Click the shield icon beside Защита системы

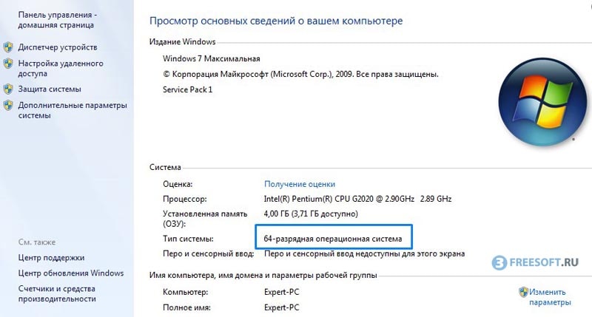tap(8, 89)
